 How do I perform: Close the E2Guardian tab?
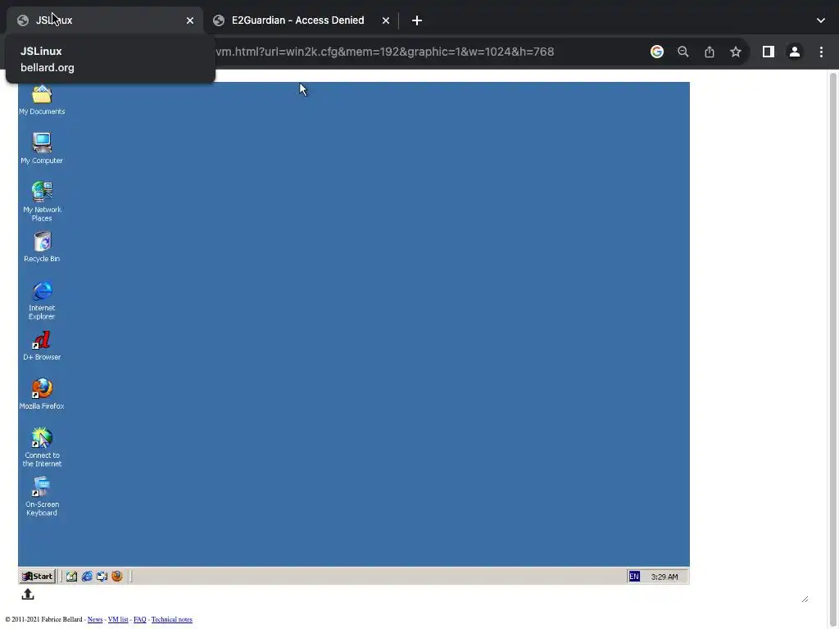click(386, 20)
